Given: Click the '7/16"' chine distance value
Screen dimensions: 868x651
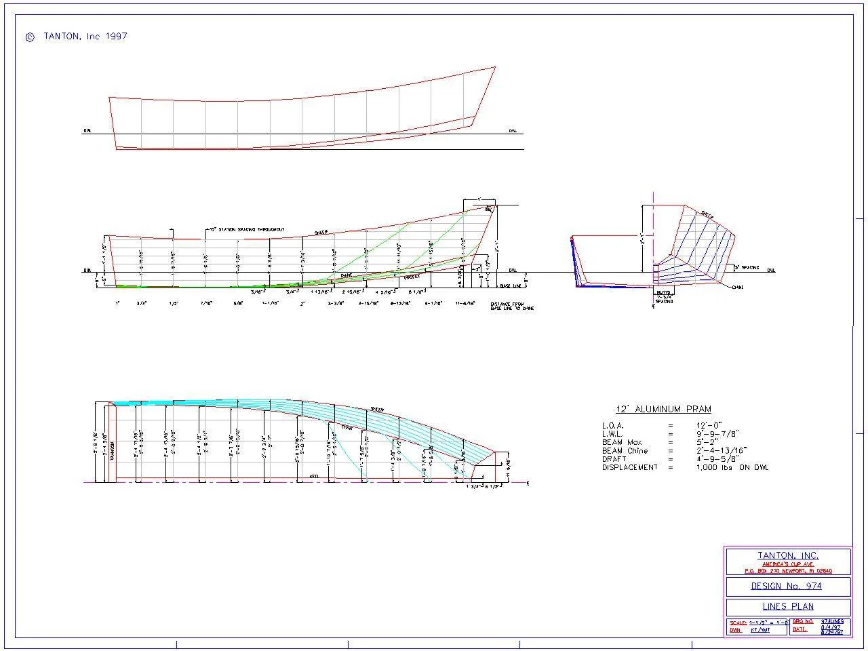Looking at the screenshot, I should coord(206,303).
